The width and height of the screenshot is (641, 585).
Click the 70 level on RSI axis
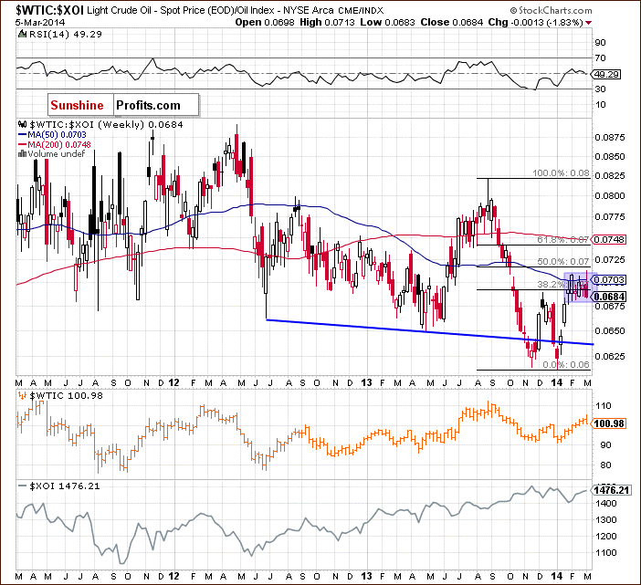[600, 58]
